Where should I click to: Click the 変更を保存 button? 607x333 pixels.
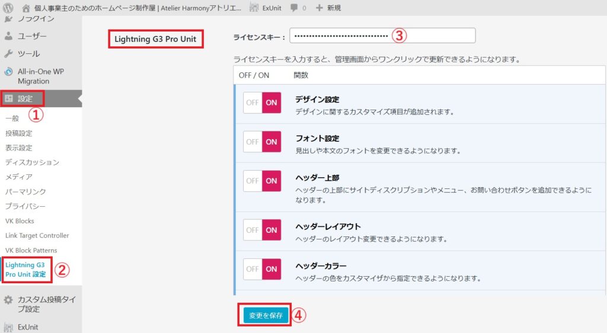point(266,315)
